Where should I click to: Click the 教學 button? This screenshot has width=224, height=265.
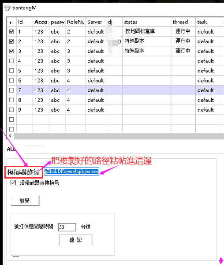pyautogui.click(x=25, y=201)
